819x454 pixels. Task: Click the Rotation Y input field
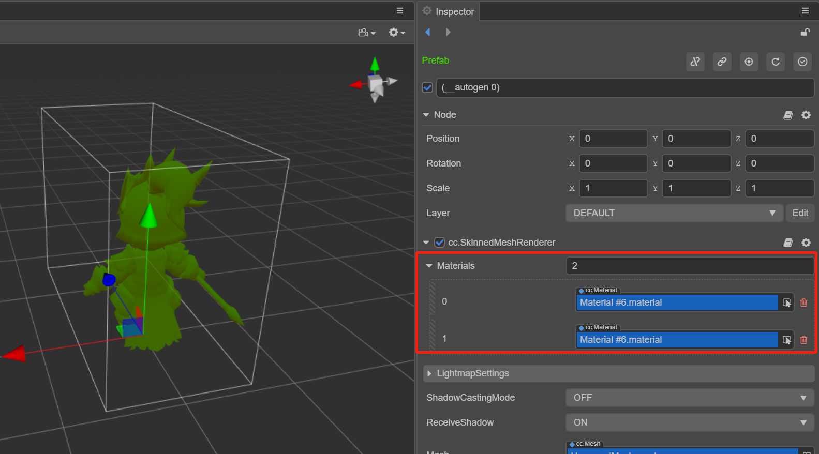[x=696, y=163]
